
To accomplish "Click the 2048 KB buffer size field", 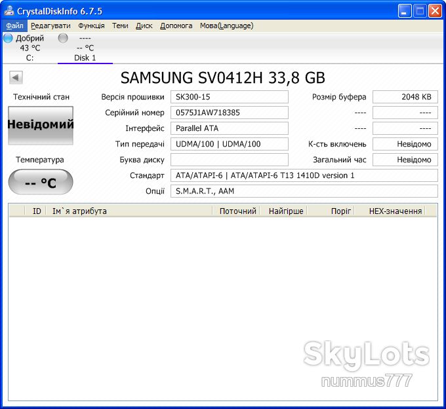I will tap(405, 97).
